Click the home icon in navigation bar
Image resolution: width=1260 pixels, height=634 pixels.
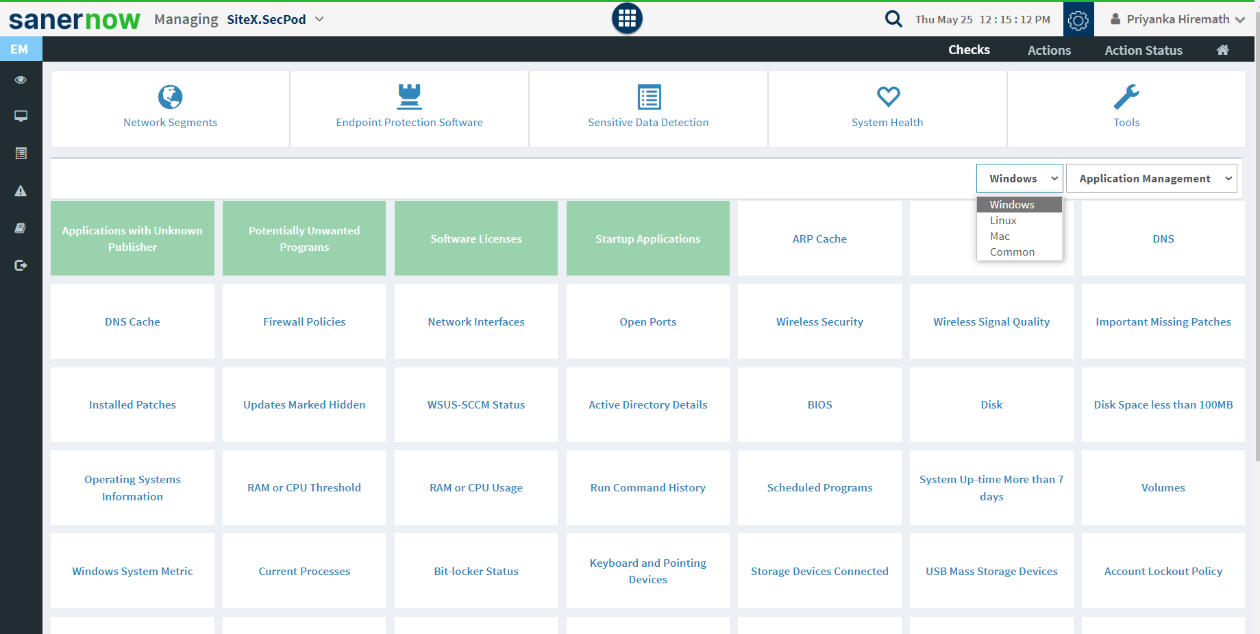[1222, 50]
